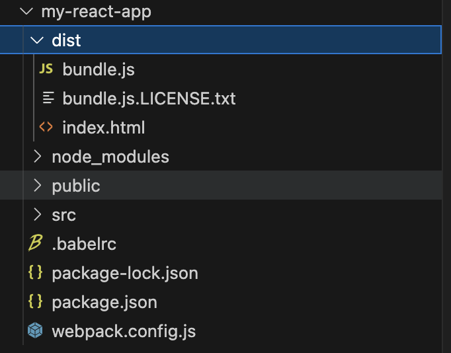Click the HTML brackets icon beside index.html
This screenshot has height=353, width=451.
coord(46,128)
